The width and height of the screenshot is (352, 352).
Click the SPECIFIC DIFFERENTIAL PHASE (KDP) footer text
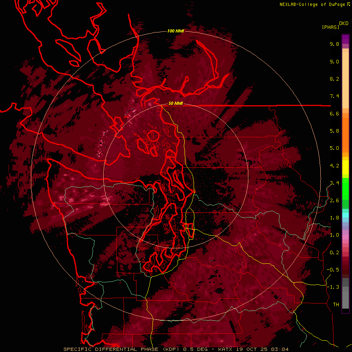[122, 349]
